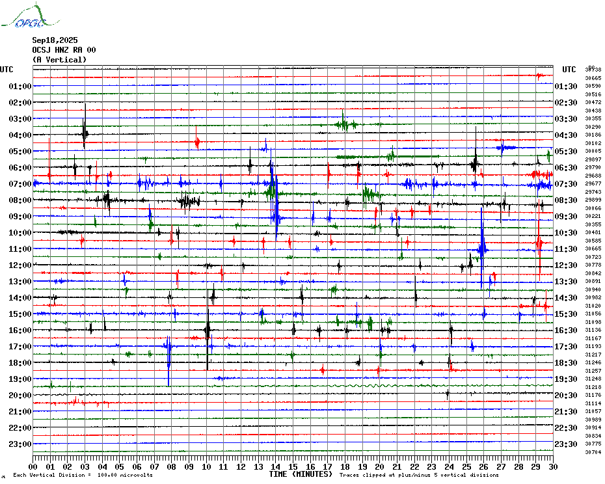Click minute label '00' on the bottom axis

click(x=33, y=467)
